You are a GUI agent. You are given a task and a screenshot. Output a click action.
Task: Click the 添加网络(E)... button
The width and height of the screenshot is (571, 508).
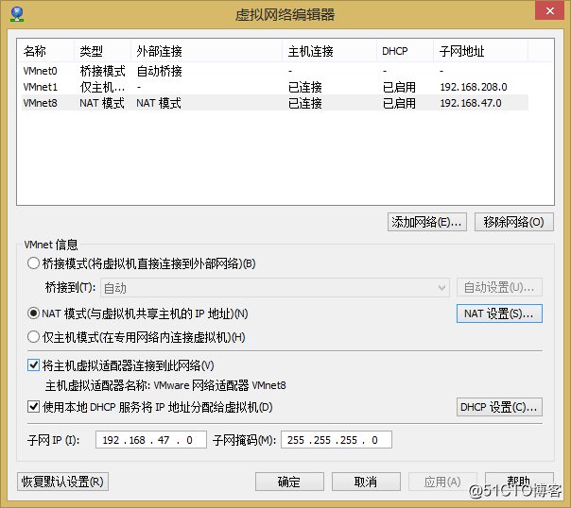pyautogui.click(x=427, y=222)
